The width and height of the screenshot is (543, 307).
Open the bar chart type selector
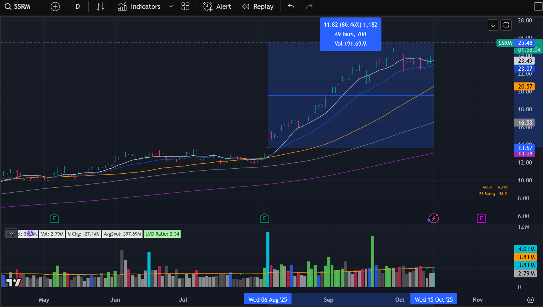[100, 6]
